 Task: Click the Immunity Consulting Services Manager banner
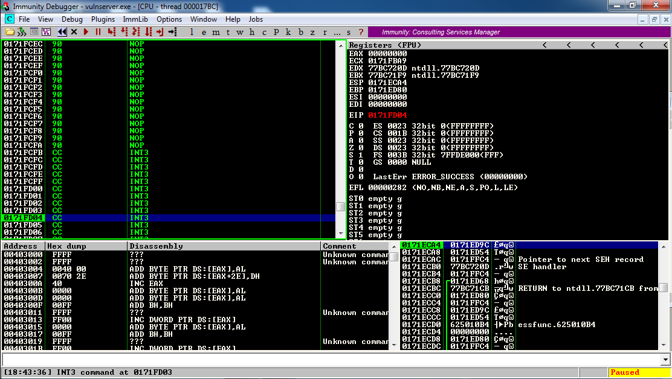coord(441,32)
